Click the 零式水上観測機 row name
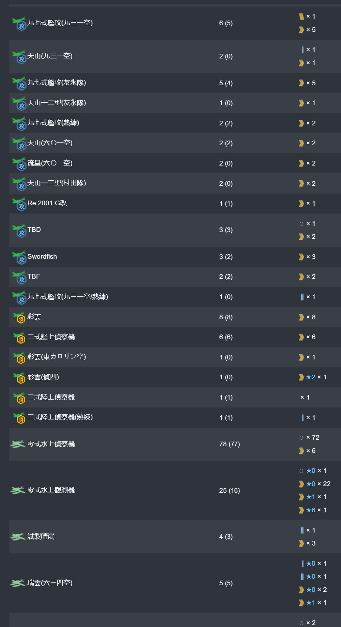Screen dimensions: 341x627 point(51,490)
